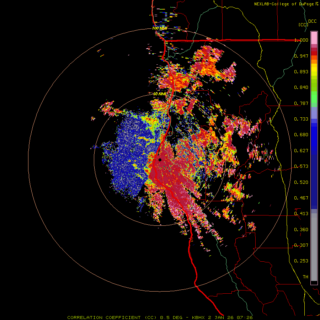Click the 0.467 color scale label
Viewport: 320px width, 320px height.
click(x=301, y=198)
